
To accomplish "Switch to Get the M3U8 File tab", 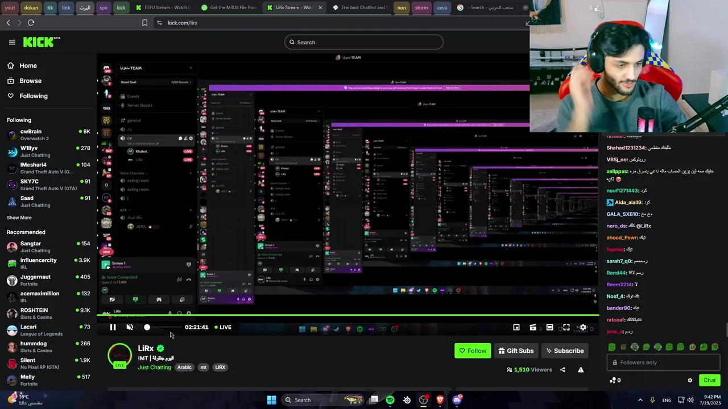I will 229,8.
